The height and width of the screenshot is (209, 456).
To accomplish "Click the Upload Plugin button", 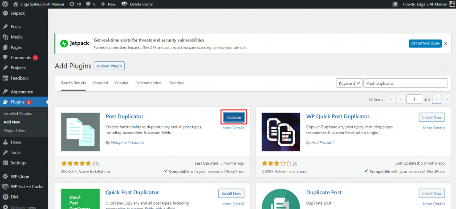I will (109, 66).
